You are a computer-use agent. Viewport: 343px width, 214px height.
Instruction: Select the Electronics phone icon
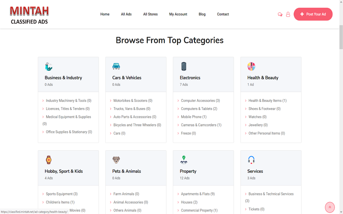[x=184, y=66]
